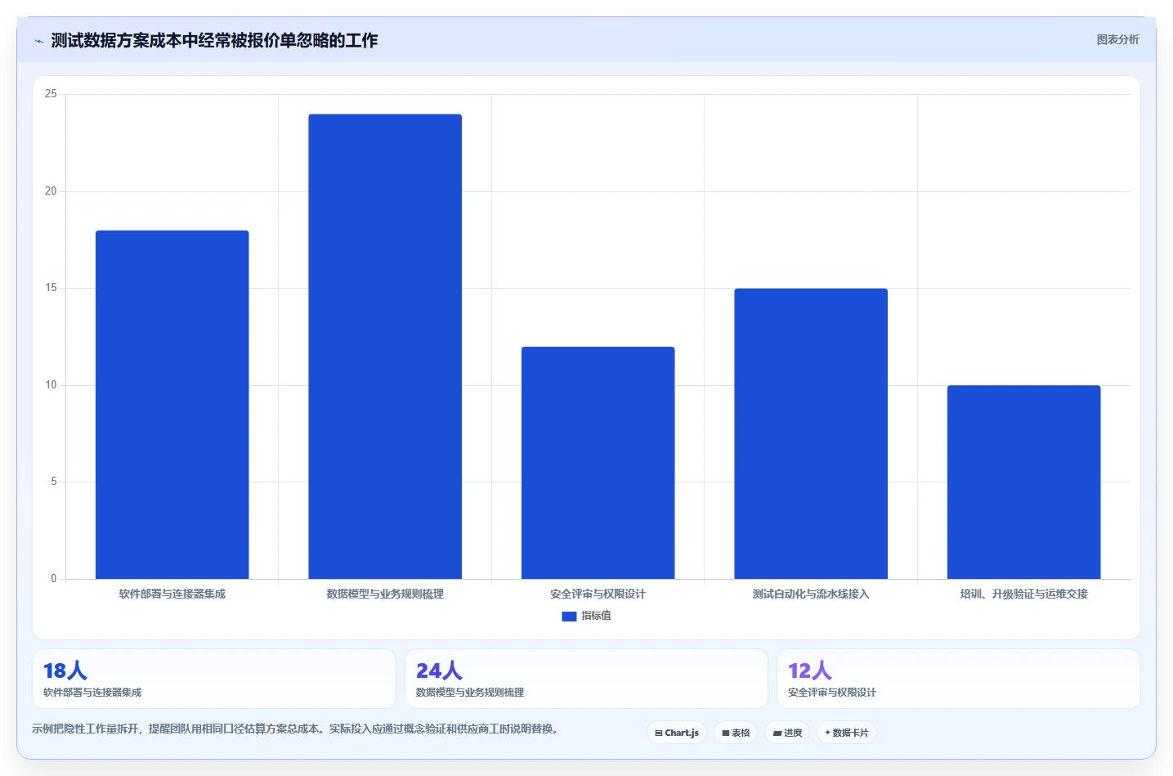
Task: Open the 24人 data card
Action: point(586,679)
